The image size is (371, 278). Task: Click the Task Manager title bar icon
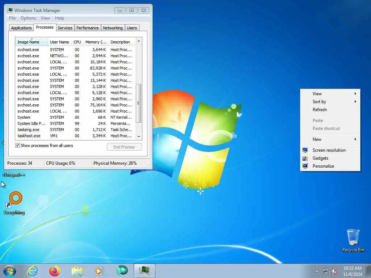pos(10,10)
